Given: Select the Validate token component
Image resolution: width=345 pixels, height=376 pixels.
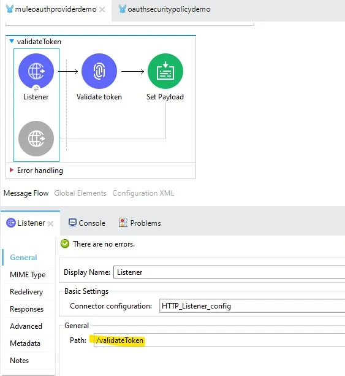Looking at the screenshot, I should 99,71.
